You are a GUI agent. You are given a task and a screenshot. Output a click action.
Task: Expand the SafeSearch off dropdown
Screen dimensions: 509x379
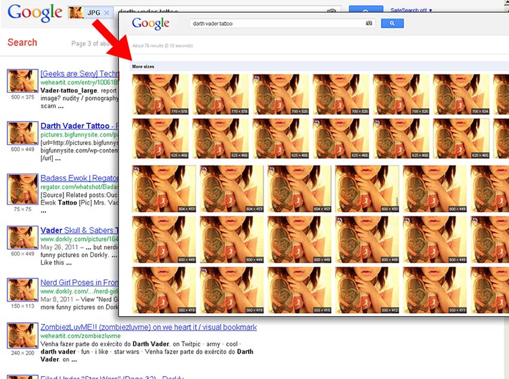click(x=411, y=10)
